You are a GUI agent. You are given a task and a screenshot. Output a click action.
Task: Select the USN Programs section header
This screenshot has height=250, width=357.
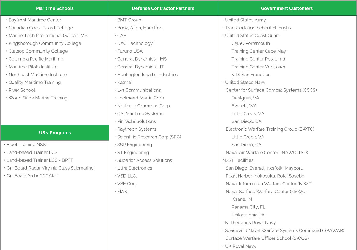pos(55,133)
